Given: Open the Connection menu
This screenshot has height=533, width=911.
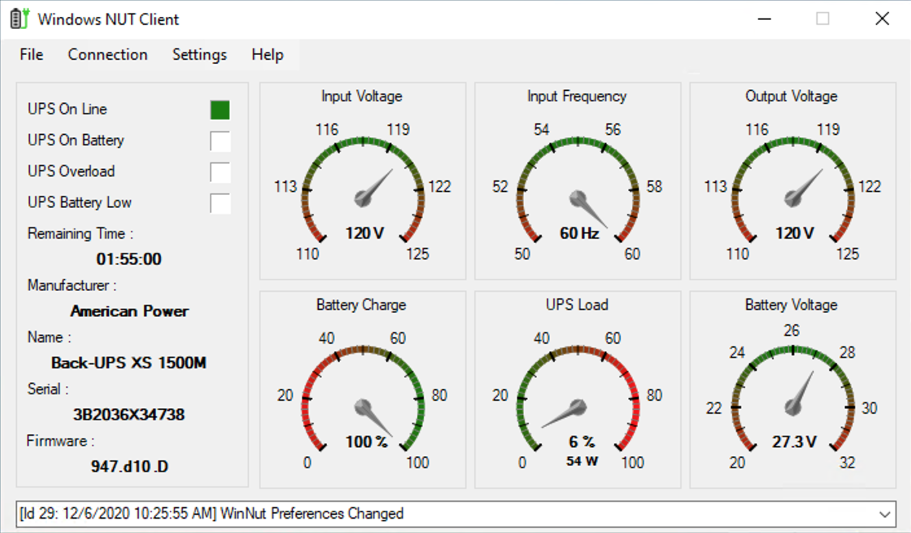Looking at the screenshot, I should (108, 55).
